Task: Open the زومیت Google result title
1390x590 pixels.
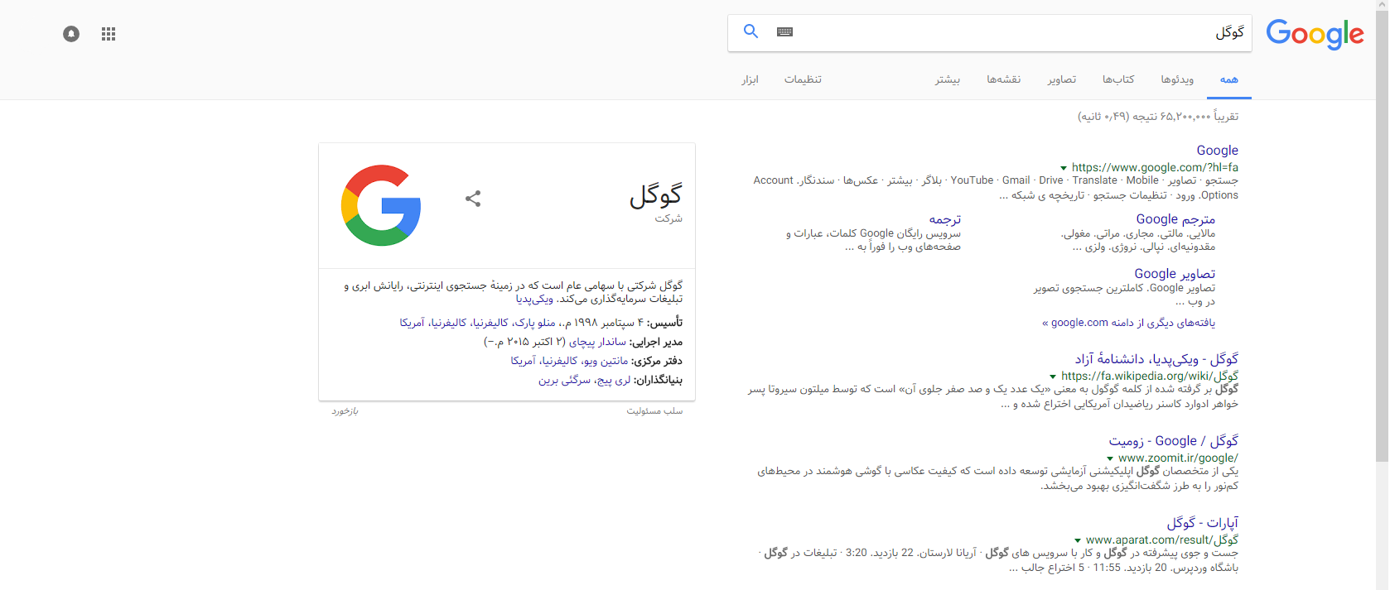Action: pyautogui.click(x=1174, y=441)
